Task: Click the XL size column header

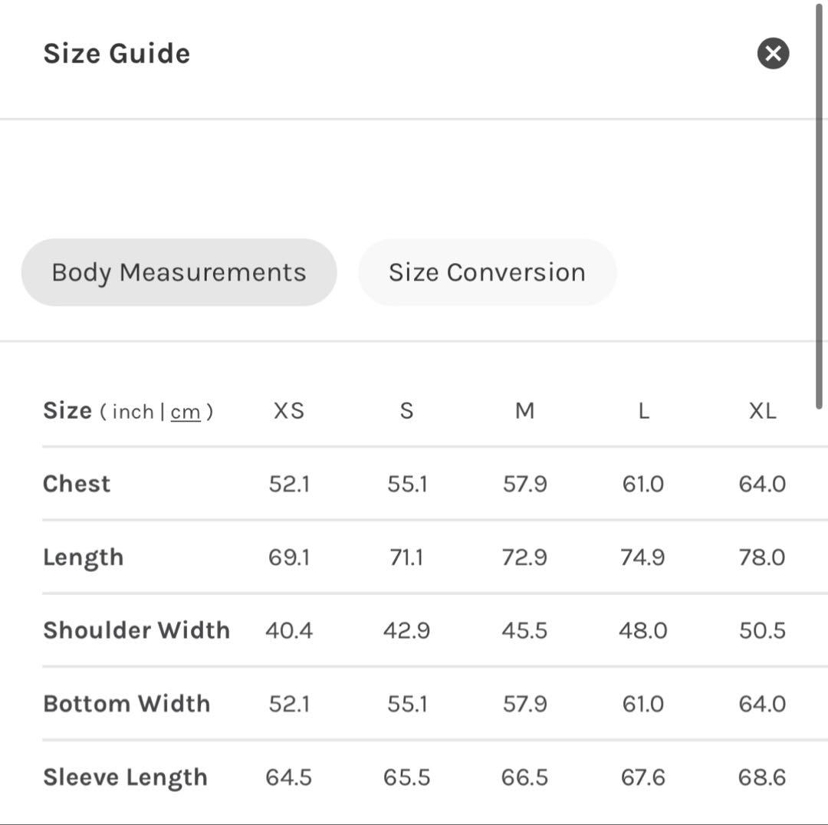Action: [762, 411]
